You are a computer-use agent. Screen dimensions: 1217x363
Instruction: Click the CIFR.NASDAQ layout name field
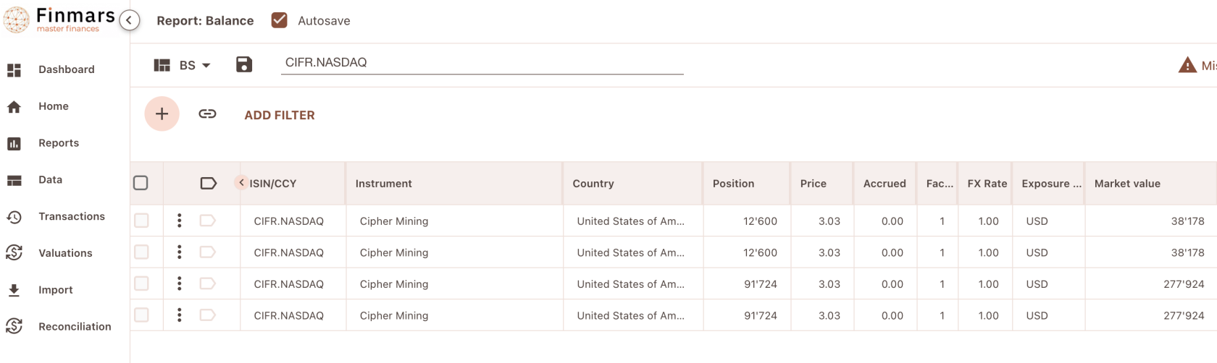[x=482, y=63]
